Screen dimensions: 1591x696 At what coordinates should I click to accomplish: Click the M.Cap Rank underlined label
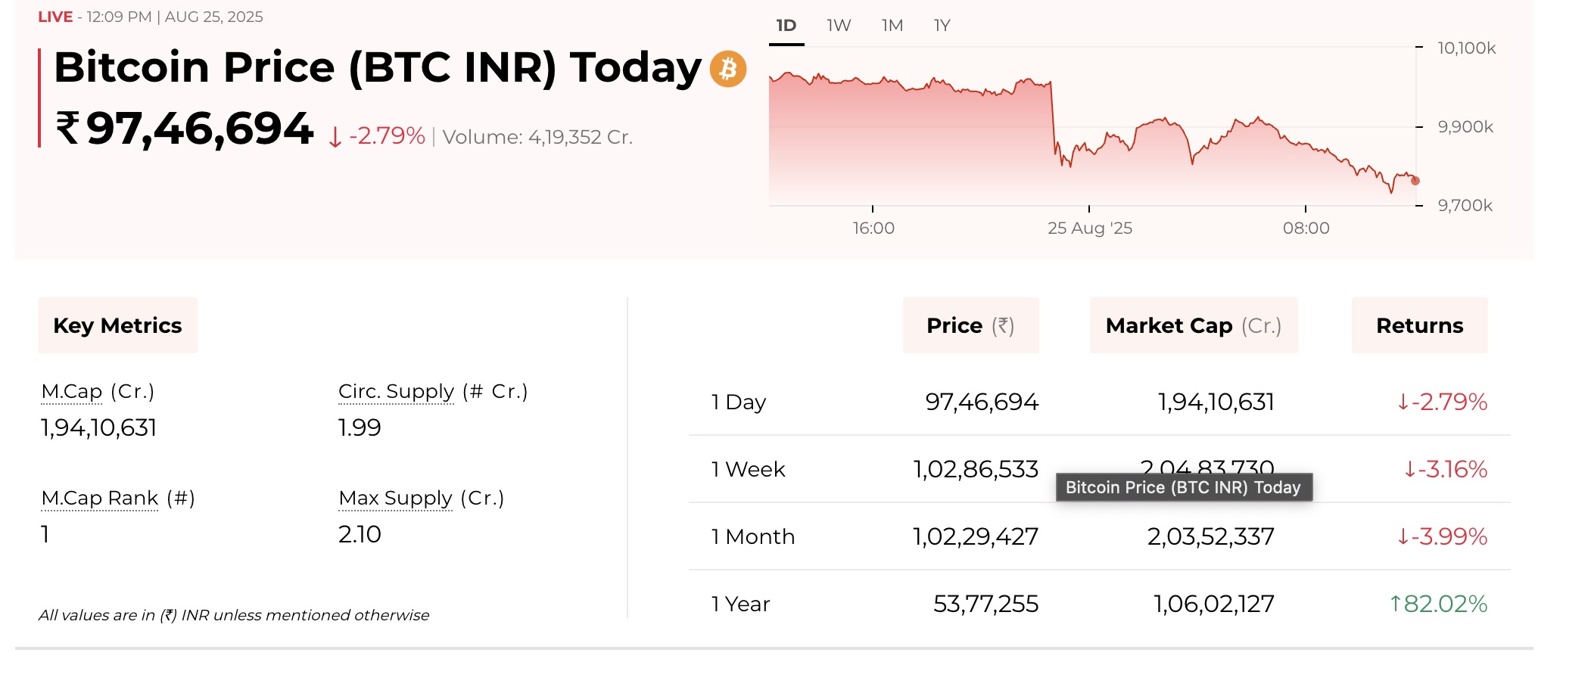tap(100, 499)
